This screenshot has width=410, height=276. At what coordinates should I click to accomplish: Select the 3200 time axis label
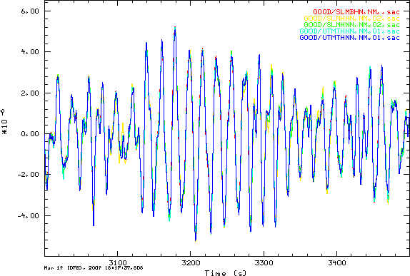pos(191,262)
